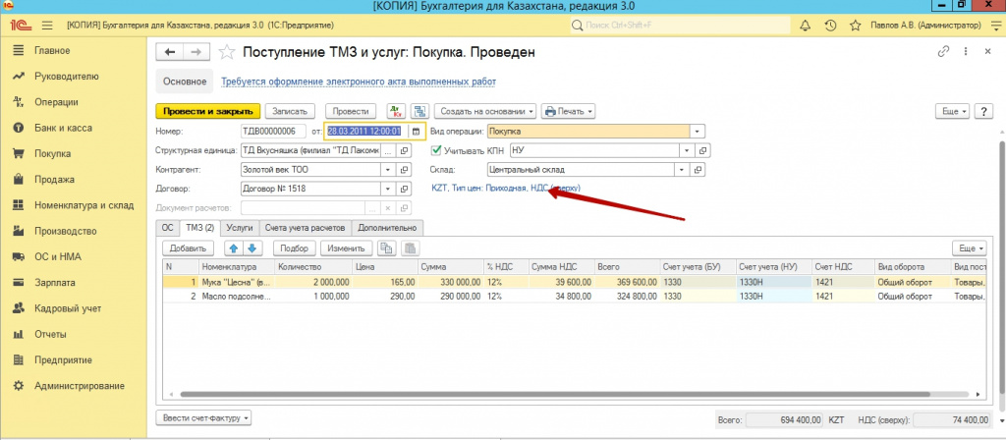Click the Номер input field
Screen dimensions: 1006x440
coord(273,131)
